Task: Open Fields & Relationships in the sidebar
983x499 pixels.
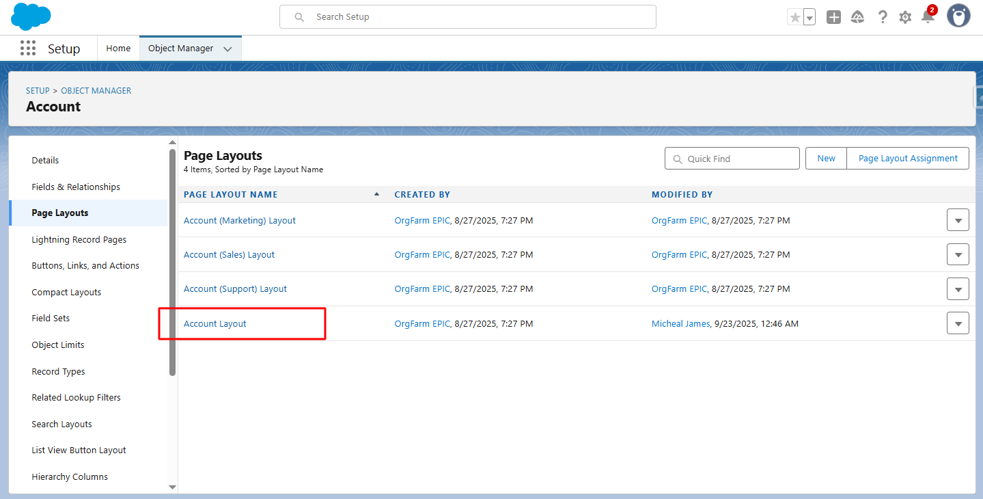Action: pyautogui.click(x=76, y=187)
